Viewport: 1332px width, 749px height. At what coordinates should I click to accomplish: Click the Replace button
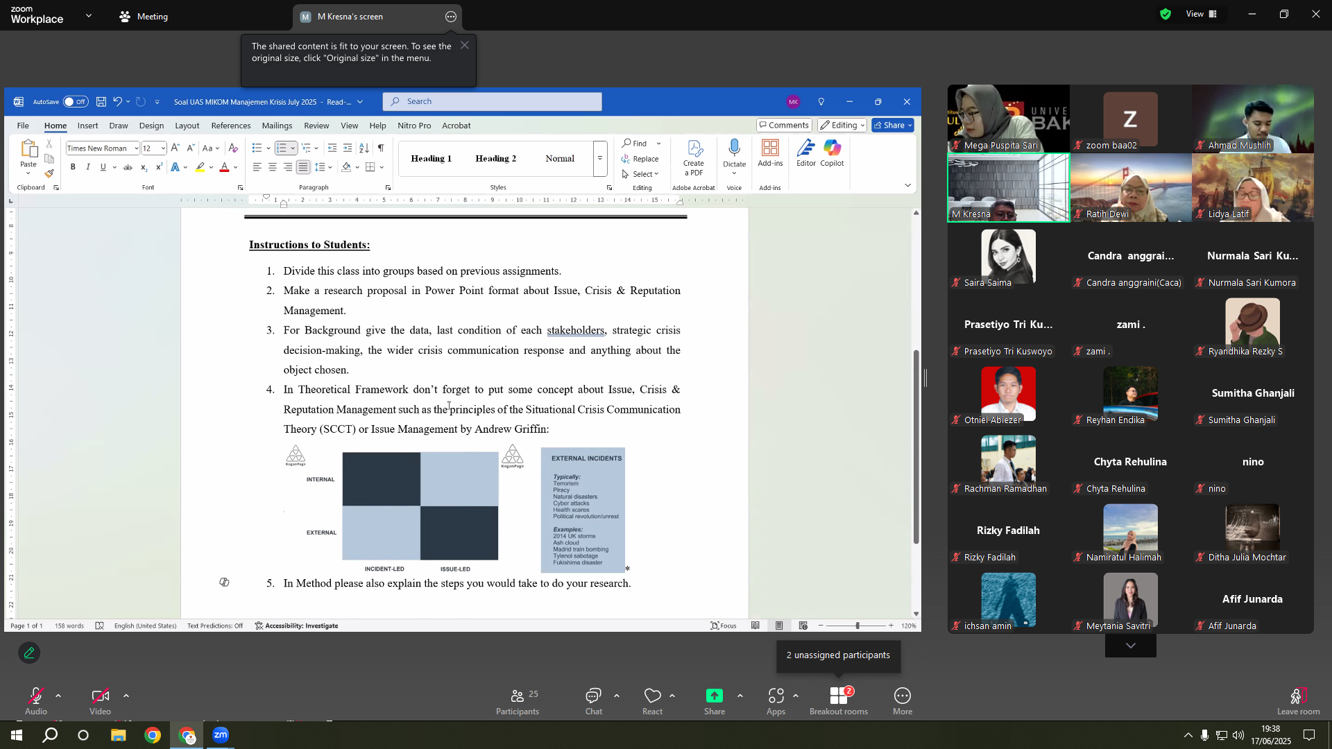(640, 159)
